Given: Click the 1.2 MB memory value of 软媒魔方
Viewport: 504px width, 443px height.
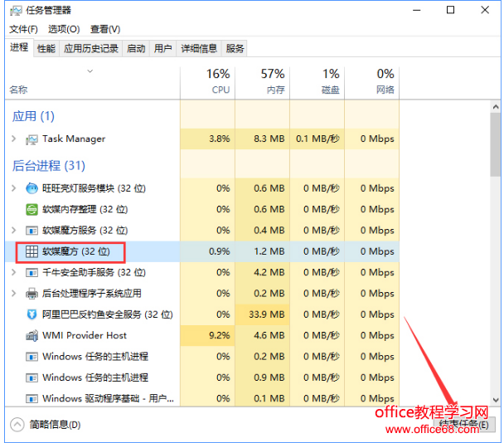Looking at the screenshot, I should pos(269,251).
